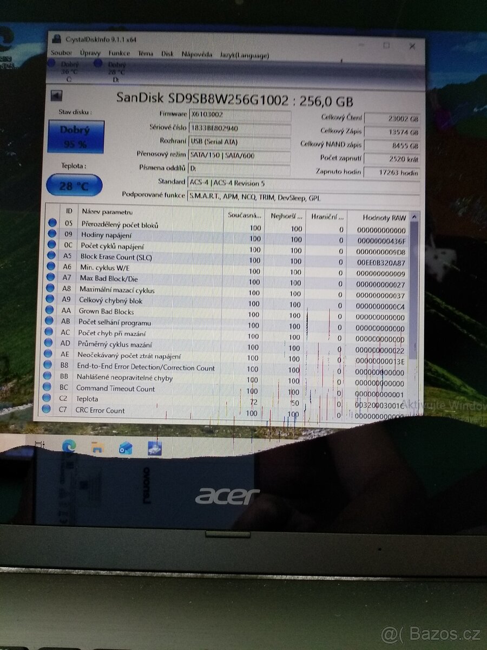Open the Téma menu
Screen dimensions: 487x650
coord(146,54)
